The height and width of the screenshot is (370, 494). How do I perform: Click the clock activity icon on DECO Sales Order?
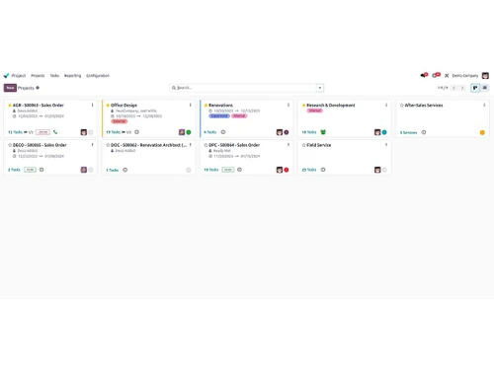click(41, 170)
